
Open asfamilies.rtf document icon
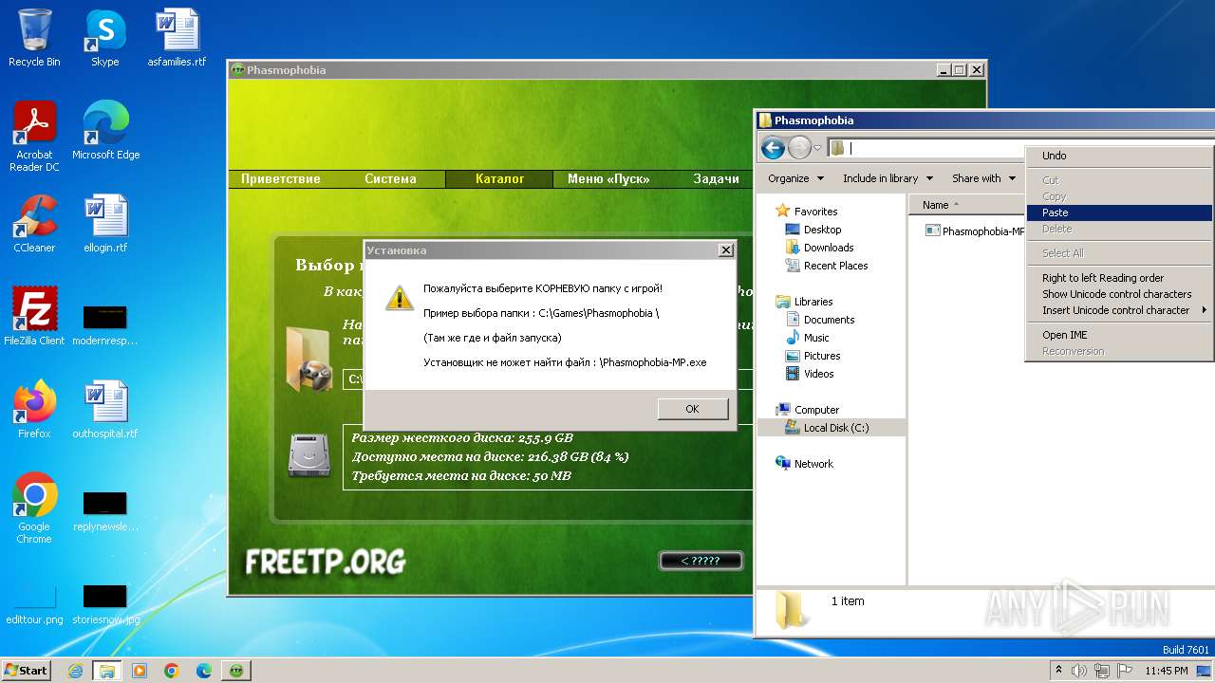click(x=177, y=38)
